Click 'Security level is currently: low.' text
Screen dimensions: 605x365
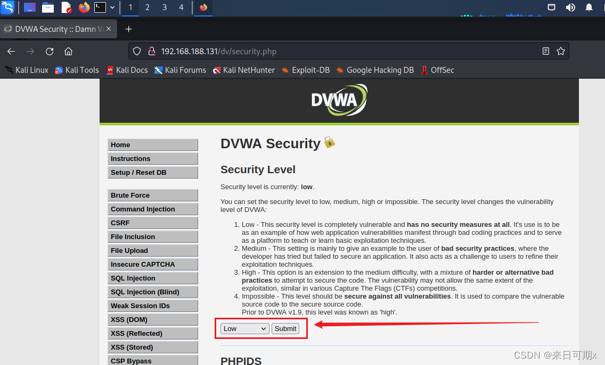pyautogui.click(x=267, y=186)
